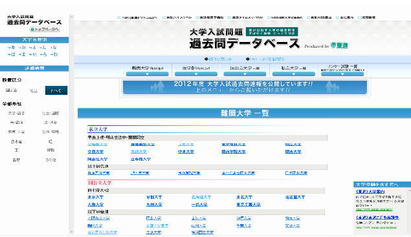The image size is (411, 237).
Task: Open 東京工業大学 link
Action: coord(249,205)
